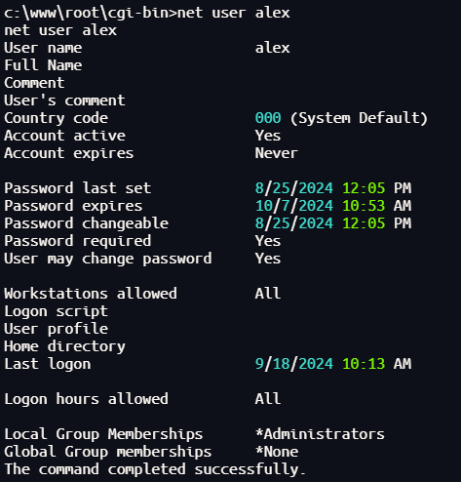Click 'The command completed successfully.' line

[x=155, y=469]
